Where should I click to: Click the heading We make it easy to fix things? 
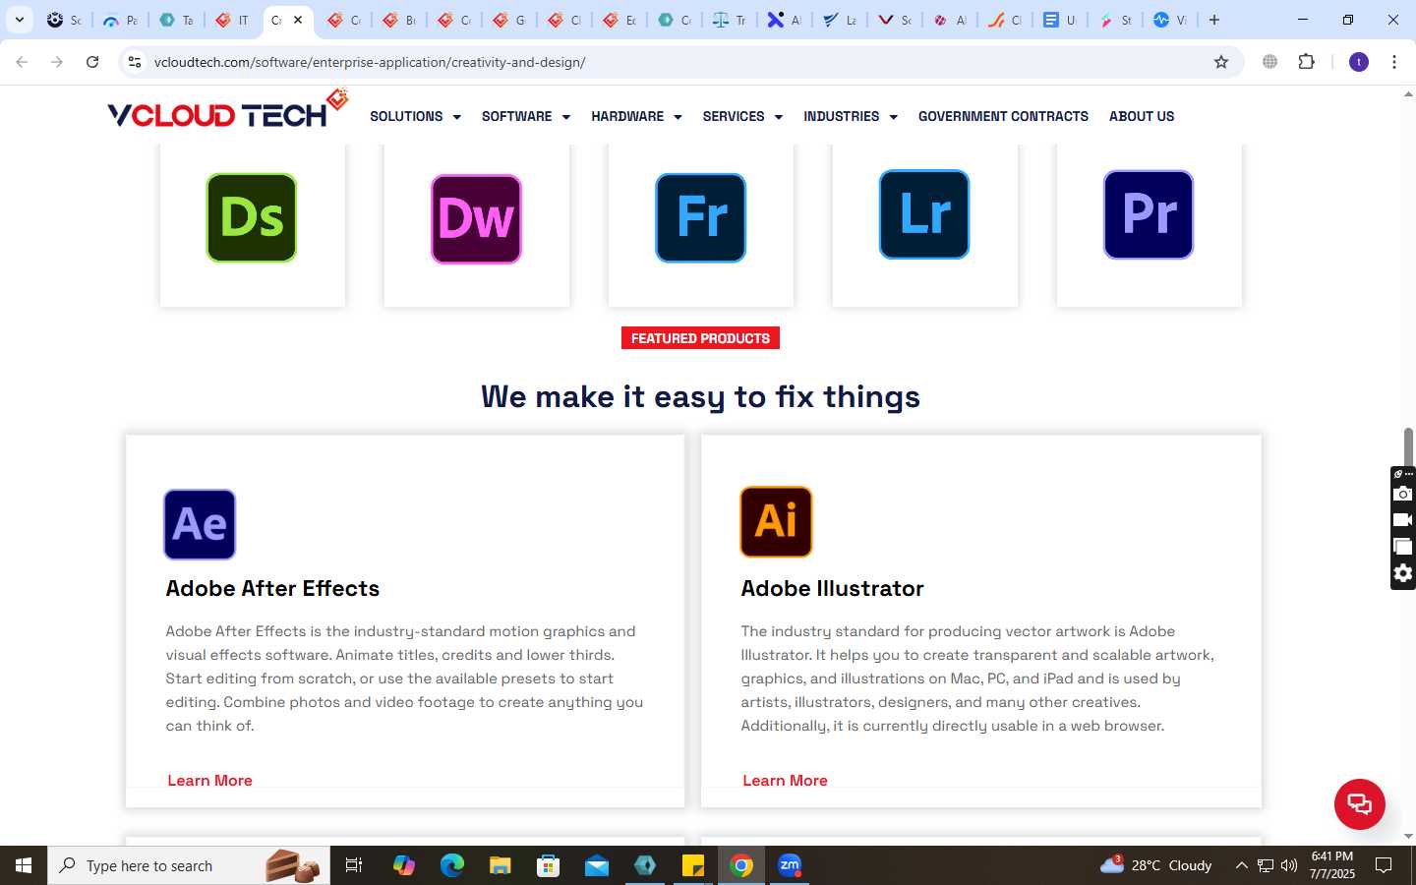tap(700, 396)
